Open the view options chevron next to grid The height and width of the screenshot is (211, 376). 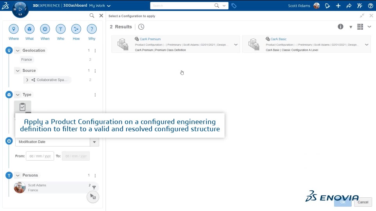(369, 27)
